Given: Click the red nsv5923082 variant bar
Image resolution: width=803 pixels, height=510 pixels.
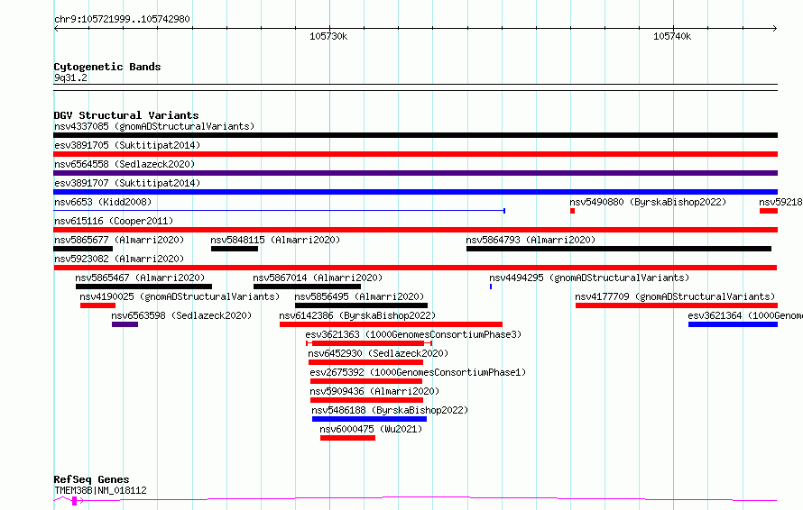Looking at the screenshot, I should click(415, 268).
